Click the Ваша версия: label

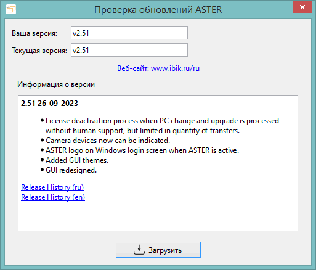tap(34, 33)
